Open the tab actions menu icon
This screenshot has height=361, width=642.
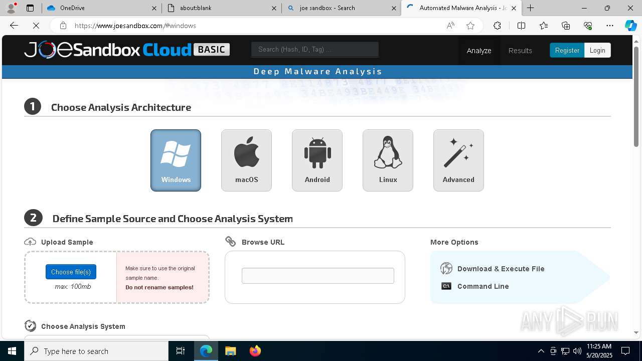pyautogui.click(x=30, y=8)
